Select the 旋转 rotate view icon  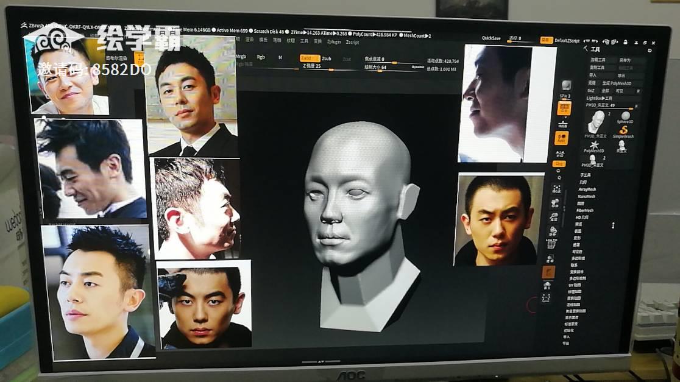pyautogui.click(x=553, y=231)
